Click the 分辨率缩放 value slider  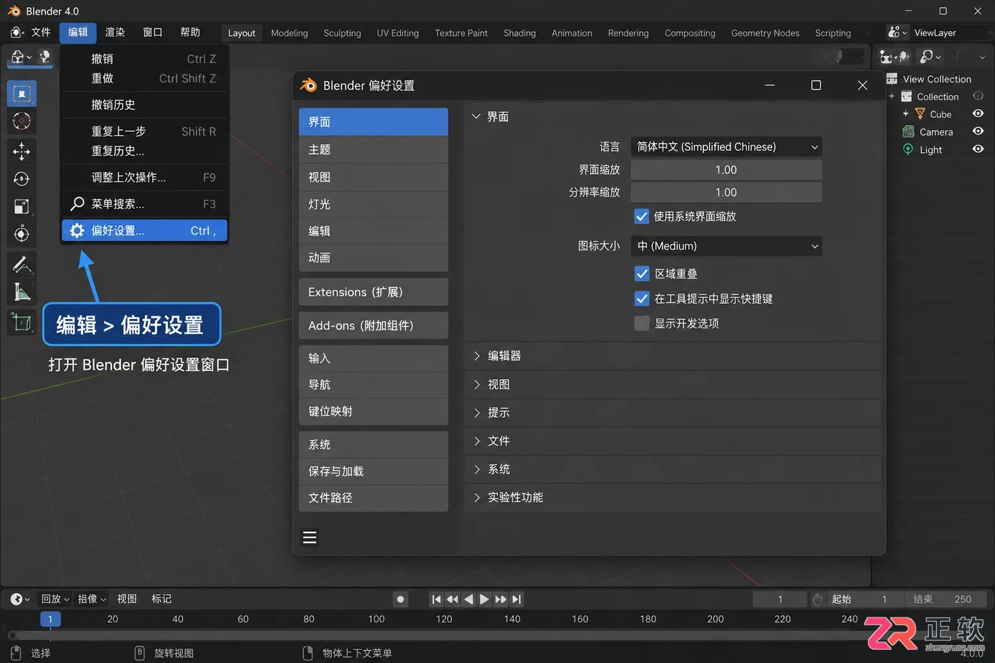click(726, 193)
